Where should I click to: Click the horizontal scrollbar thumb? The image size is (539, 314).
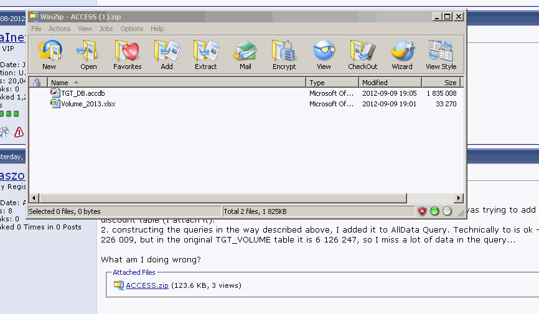[x=223, y=198]
